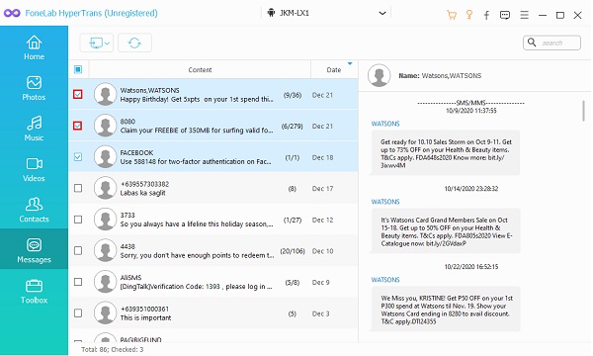Screen dimensions: 593x356
Task: Click the two-factor authentication message preview
Action: pyautogui.click(x=196, y=161)
